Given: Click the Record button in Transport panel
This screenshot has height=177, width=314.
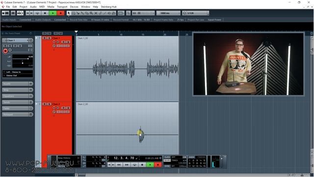Looking at the screenshot, I should click(158, 165).
